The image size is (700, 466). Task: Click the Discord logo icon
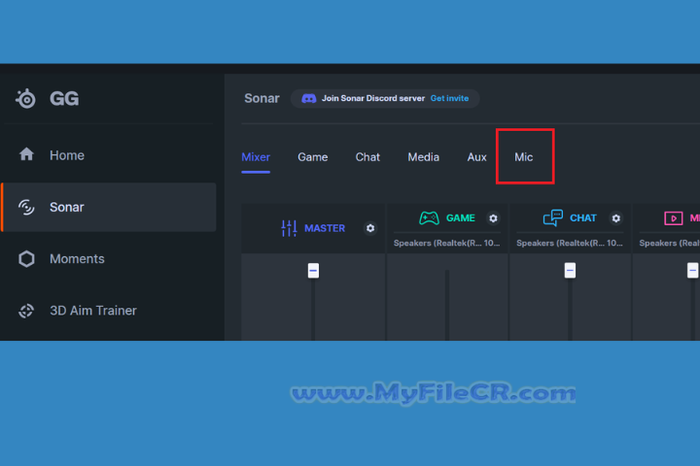309,99
